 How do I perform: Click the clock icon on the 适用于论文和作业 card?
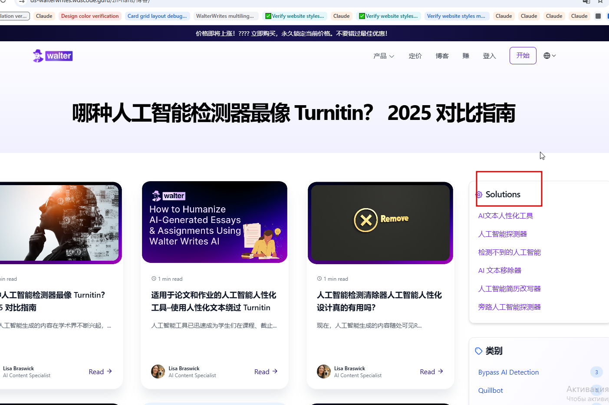(x=154, y=279)
